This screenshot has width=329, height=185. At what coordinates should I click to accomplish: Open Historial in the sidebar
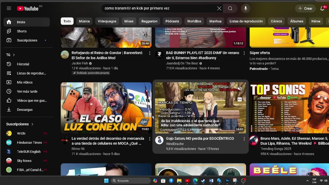(27, 64)
